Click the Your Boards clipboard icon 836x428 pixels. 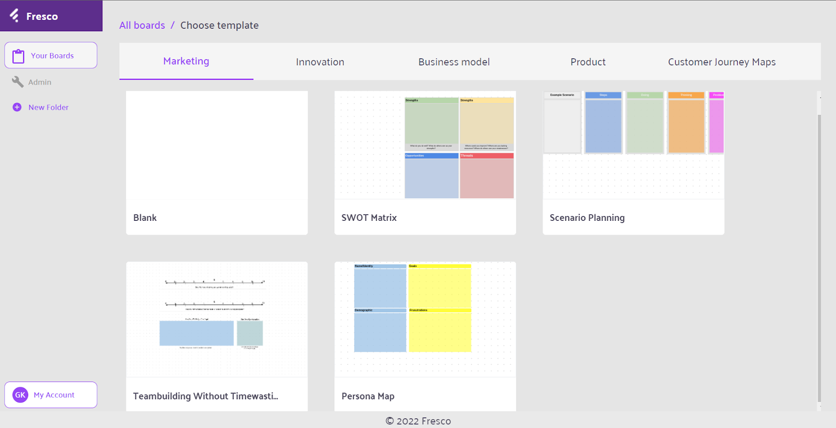(x=18, y=56)
